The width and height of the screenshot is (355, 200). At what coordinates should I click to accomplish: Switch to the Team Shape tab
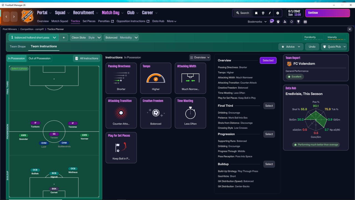(18, 46)
